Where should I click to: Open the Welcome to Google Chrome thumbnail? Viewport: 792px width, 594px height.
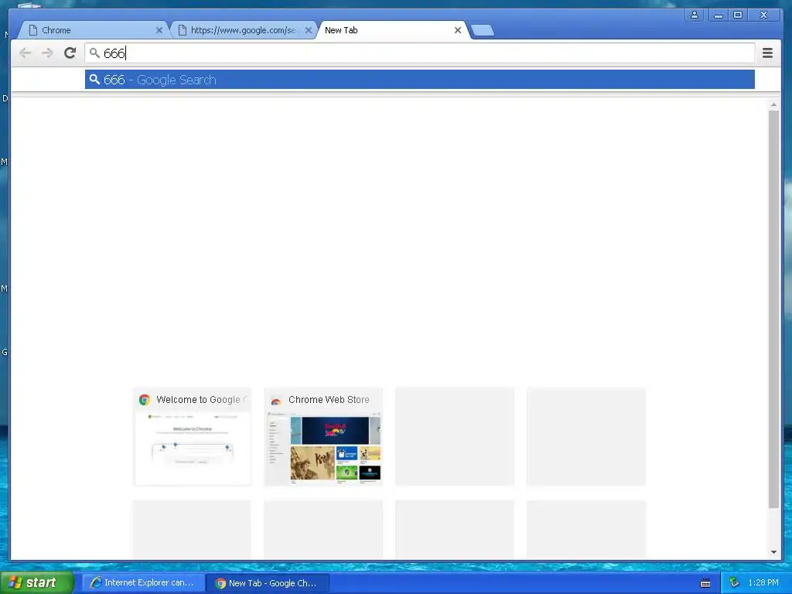[192, 437]
